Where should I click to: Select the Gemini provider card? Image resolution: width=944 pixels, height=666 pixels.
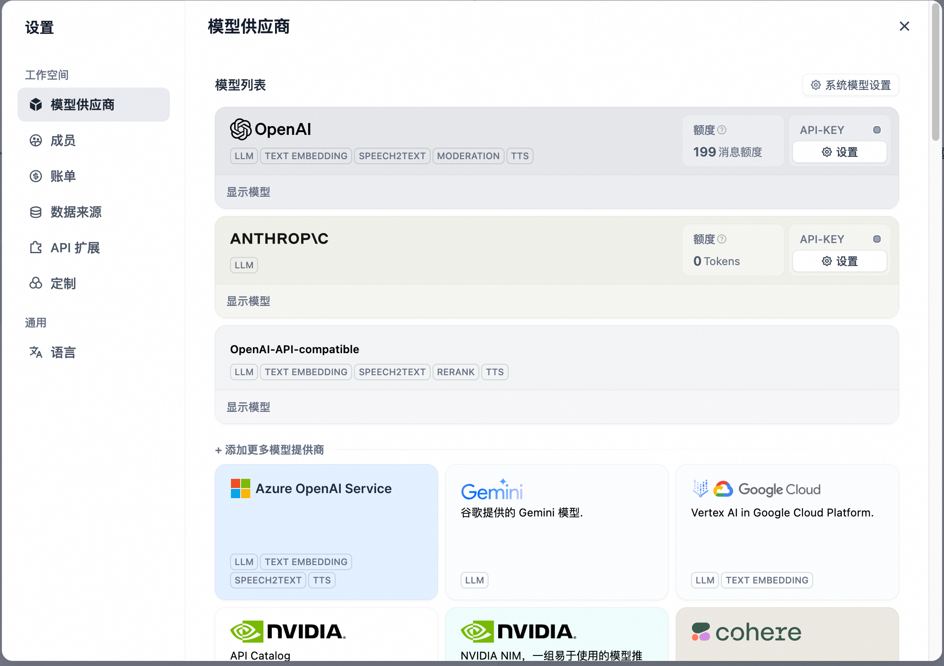pyautogui.click(x=557, y=532)
